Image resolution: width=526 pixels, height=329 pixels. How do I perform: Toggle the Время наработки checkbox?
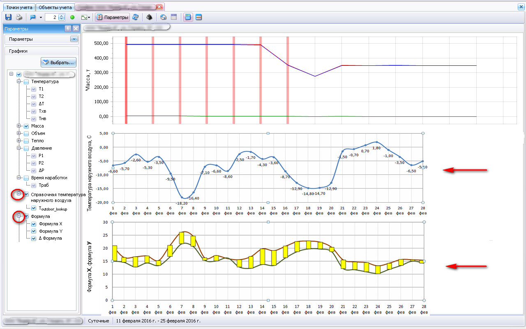26,178
